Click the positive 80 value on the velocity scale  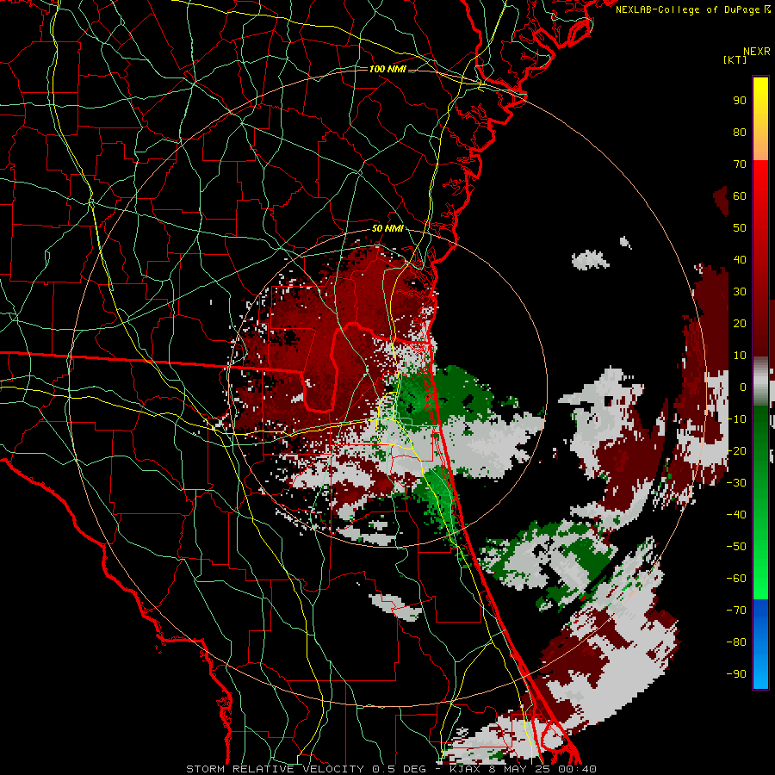pyautogui.click(x=740, y=133)
